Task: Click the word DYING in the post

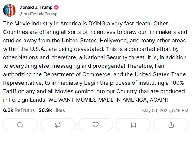Action: pos(97,24)
